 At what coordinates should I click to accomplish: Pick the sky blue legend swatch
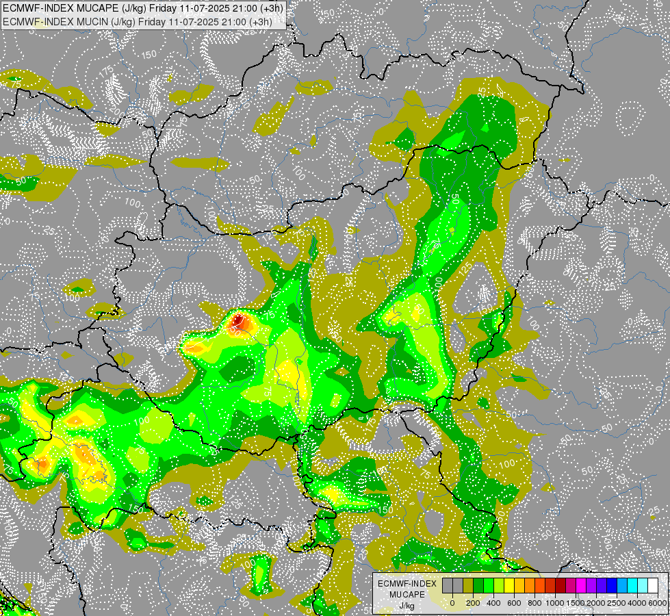pyautogui.click(x=623, y=586)
